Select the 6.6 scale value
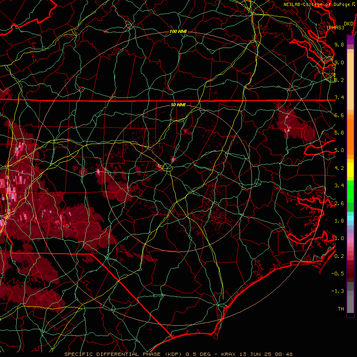357x357 pixels. 339,115
